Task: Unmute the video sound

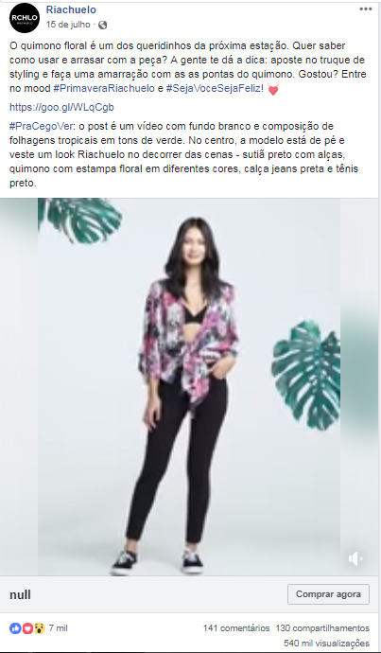Action: tap(356, 559)
